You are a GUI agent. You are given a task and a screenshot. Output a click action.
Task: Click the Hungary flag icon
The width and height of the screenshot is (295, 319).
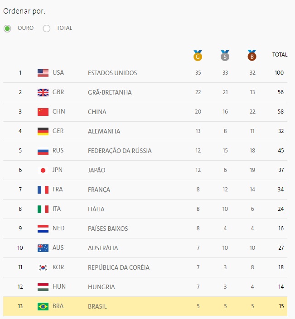pos(43,287)
